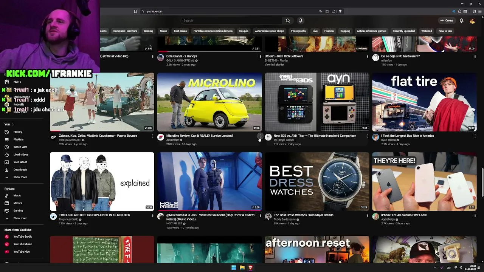Open notifications bell
The height and width of the screenshot is (272, 484).
coord(461,20)
